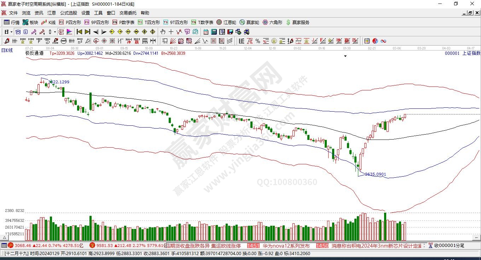This screenshot has width=481, height=260.
Task: Click the yin-yang Taiji icon
Action: click(x=375, y=41)
